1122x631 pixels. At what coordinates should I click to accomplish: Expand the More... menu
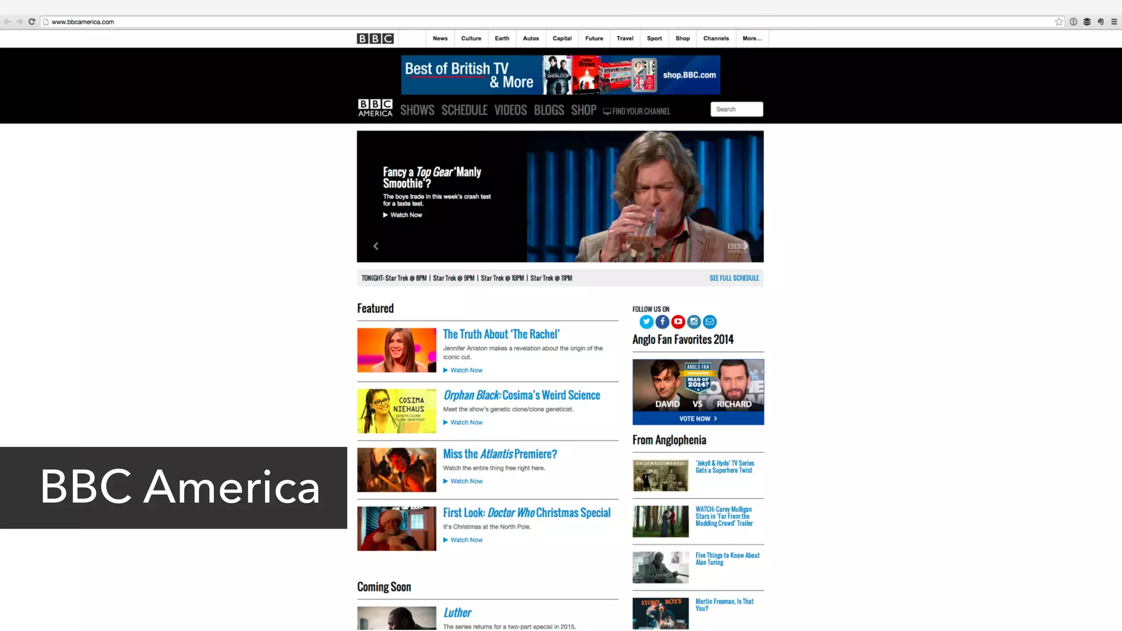752,38
